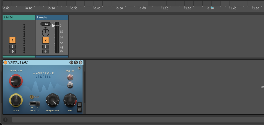
Task: Turn the small Bias screw
Action: click(32, 97)
